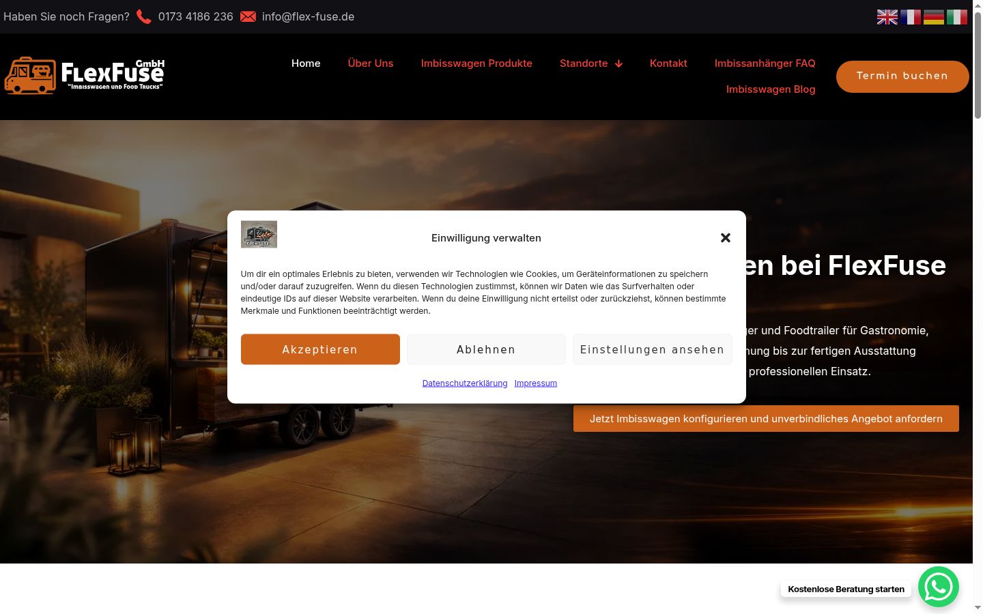
Task: Open Kontakt menu item
Action: (668, 63)
